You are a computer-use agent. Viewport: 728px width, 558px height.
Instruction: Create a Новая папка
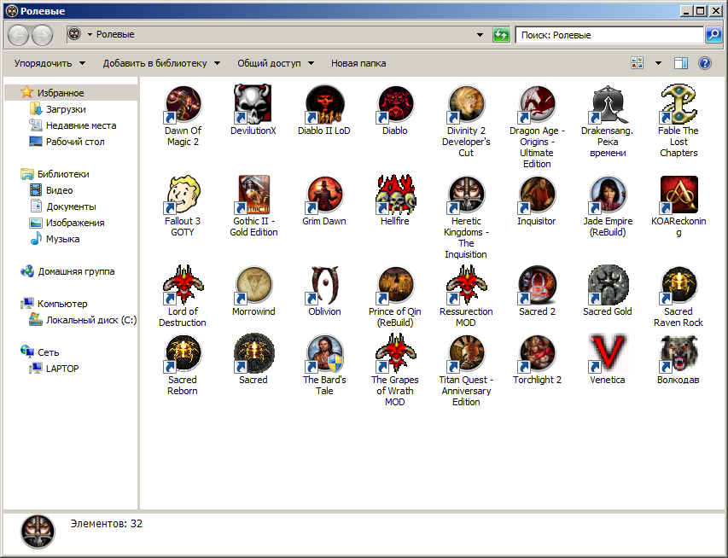click(358, 63)
